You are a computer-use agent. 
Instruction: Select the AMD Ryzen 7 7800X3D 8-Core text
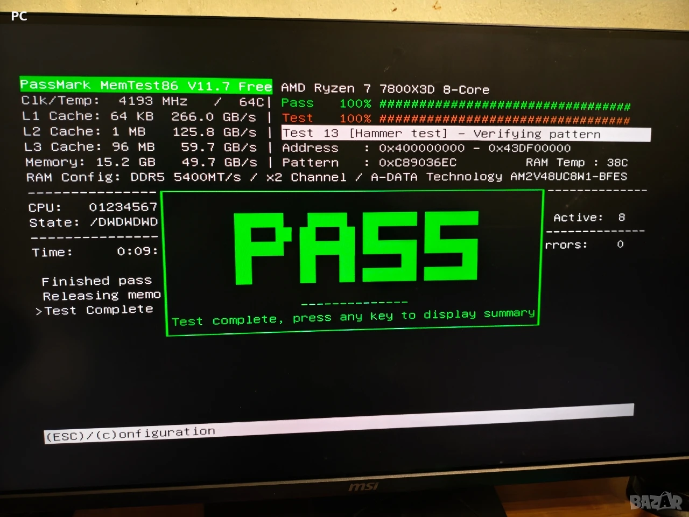click(385, 89)
